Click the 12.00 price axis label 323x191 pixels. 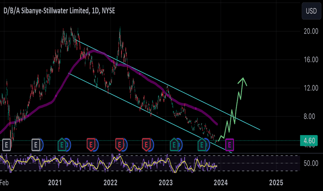click(311, 88)
